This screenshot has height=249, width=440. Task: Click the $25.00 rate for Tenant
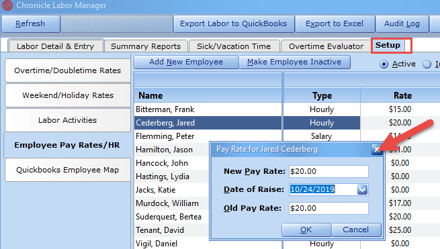(x=400, y=230)
